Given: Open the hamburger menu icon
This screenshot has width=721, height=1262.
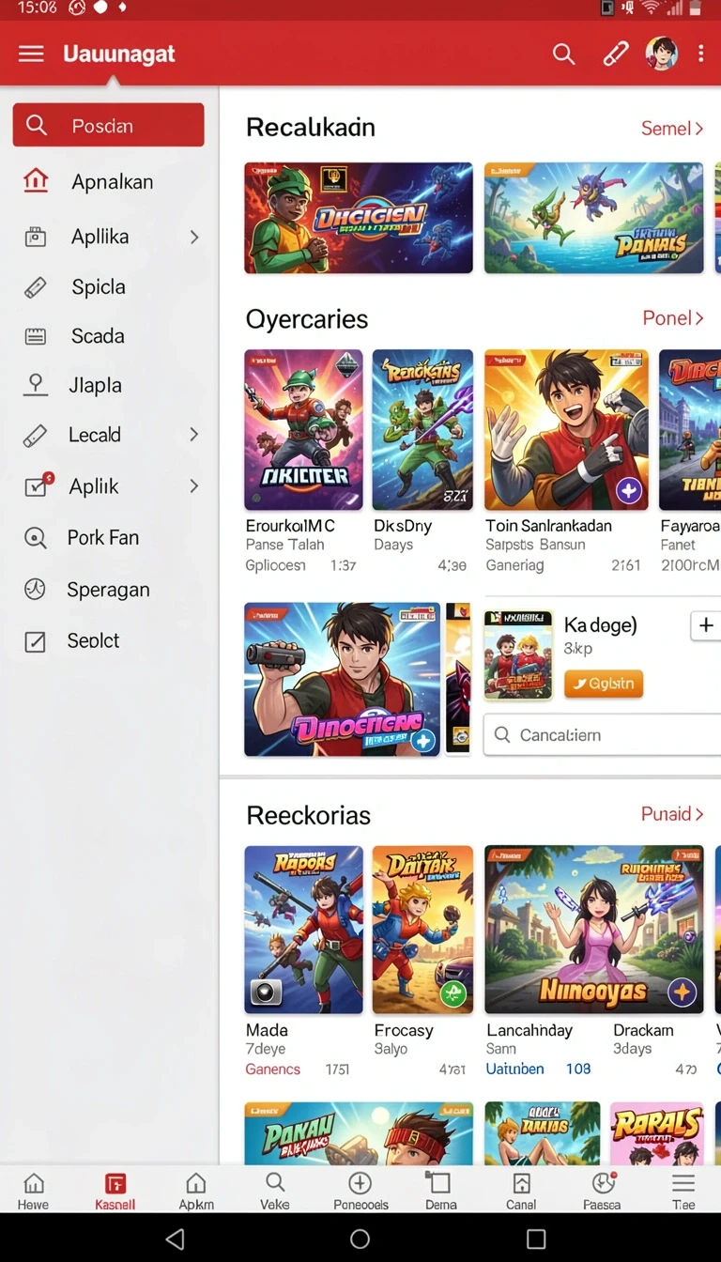Looking at the screenshot, I should 31,54.
